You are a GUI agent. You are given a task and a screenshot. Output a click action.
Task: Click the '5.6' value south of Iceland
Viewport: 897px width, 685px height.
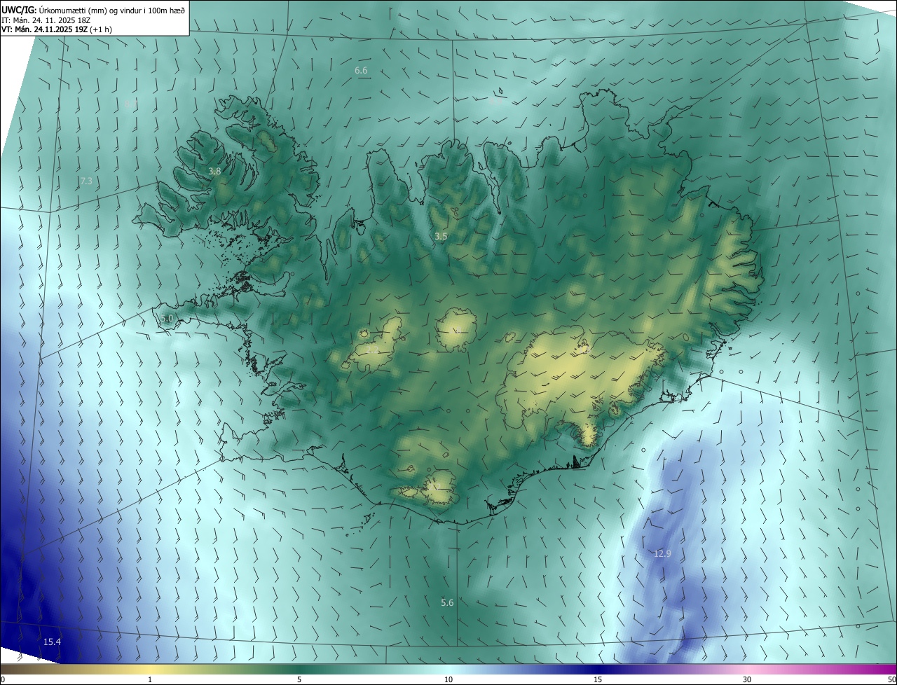447,602
